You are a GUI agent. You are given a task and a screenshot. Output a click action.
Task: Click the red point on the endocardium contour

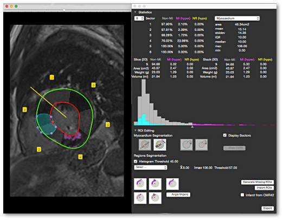[53, 122]
